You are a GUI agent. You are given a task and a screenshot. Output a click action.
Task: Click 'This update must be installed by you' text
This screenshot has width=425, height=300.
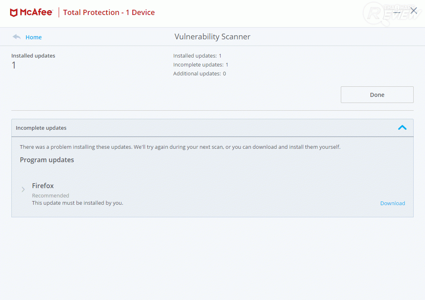point(77,203)
